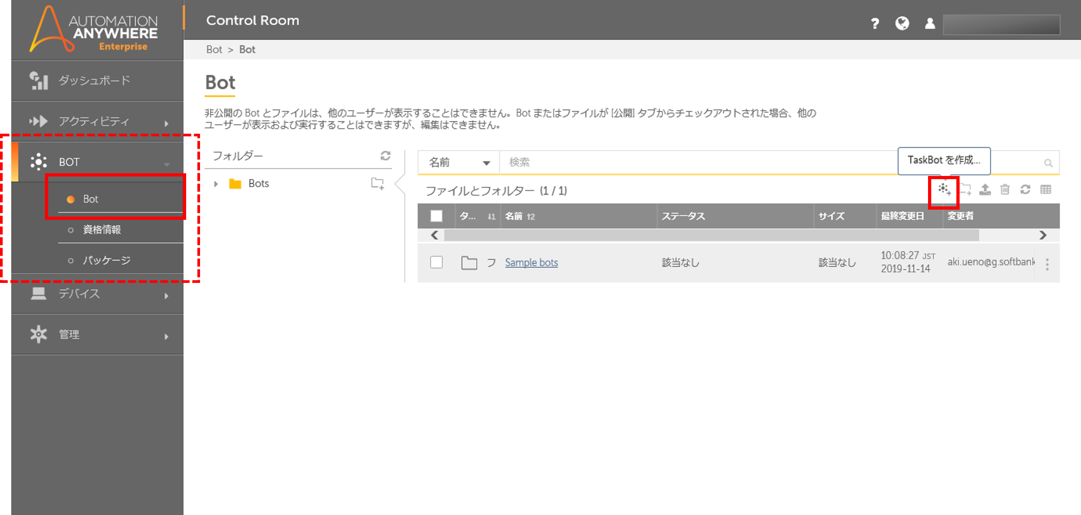1081x515 pixels.
Task: Tick the select-all checkbox in table header
Action: (x=436, y=216)
